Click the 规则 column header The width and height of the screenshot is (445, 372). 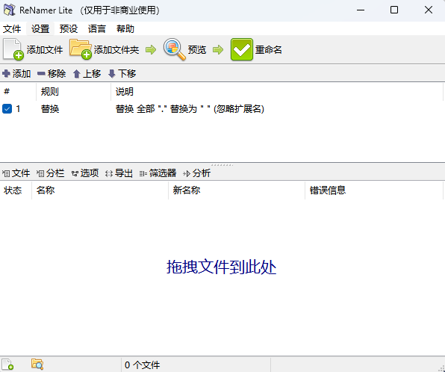click(73, 91)
